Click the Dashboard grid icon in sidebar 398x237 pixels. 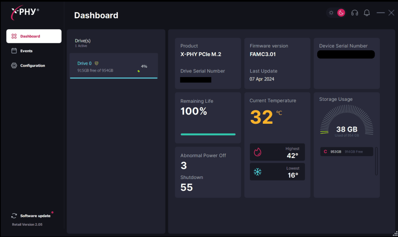(14, 36)
